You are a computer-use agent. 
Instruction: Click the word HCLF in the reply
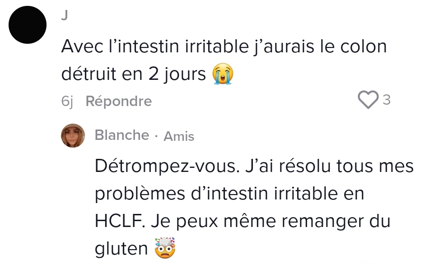120,222
